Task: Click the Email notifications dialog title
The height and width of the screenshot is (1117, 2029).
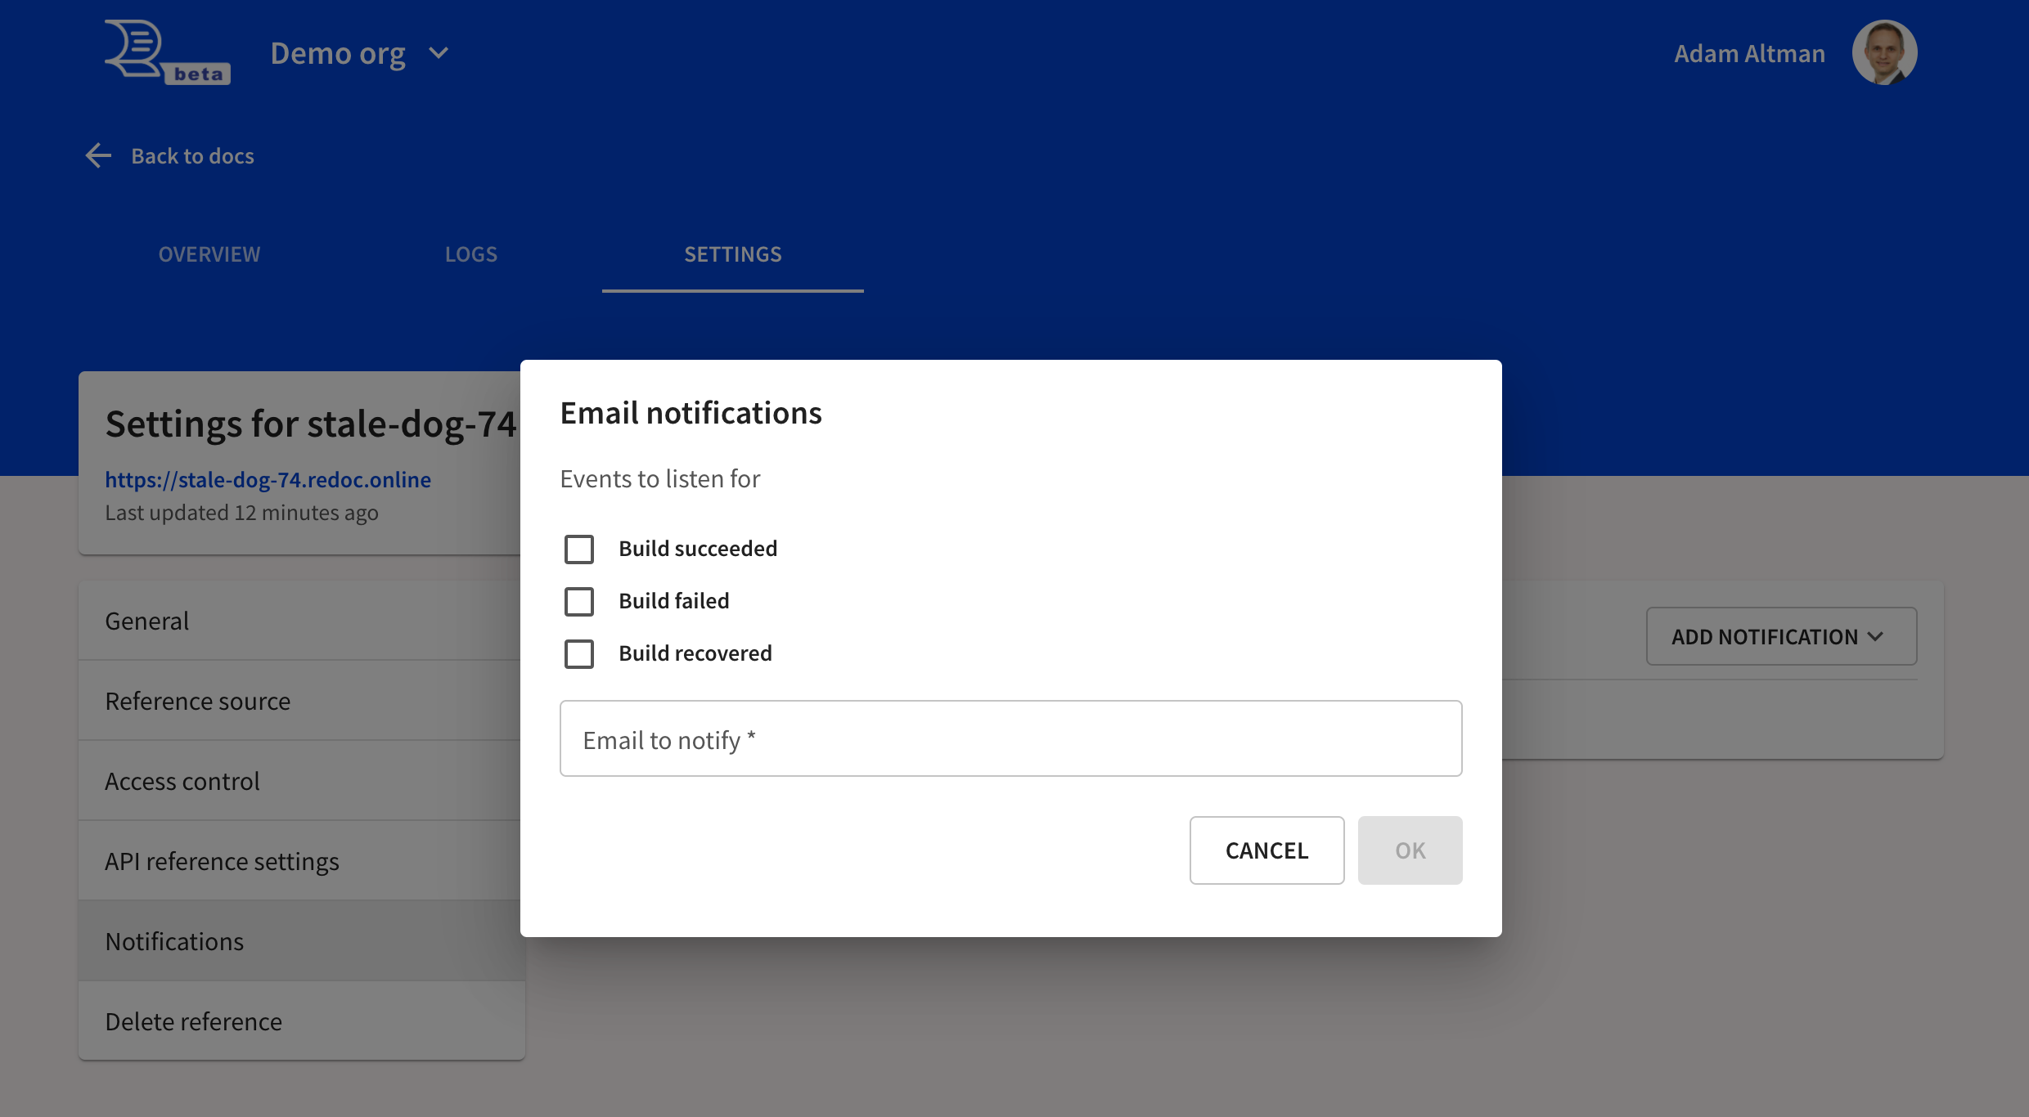Action: (691, 413)
